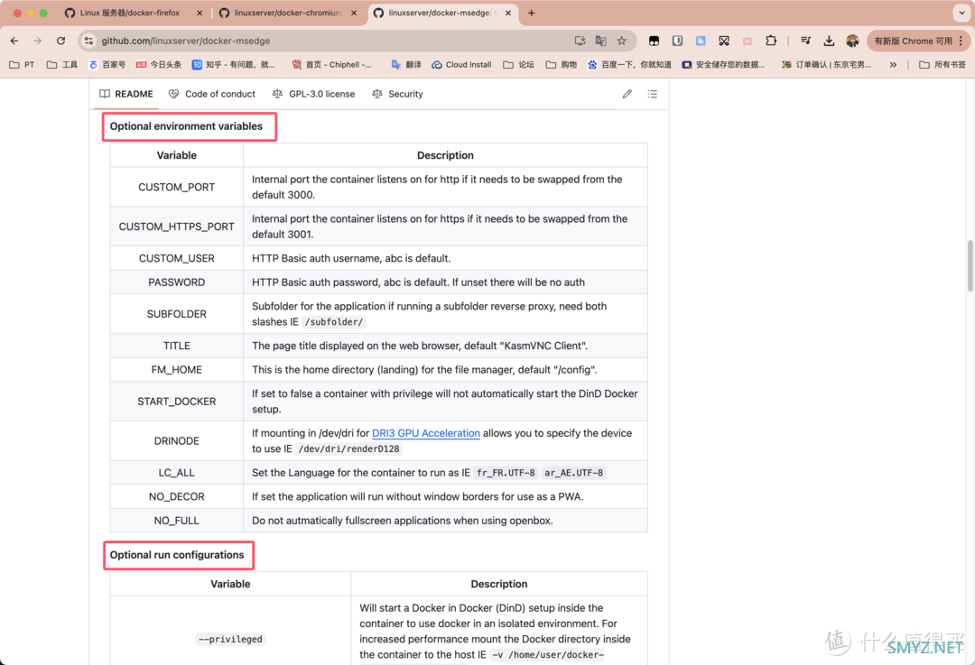
Task: Click the DRINODE variable cell
Action: coord(177,440)
